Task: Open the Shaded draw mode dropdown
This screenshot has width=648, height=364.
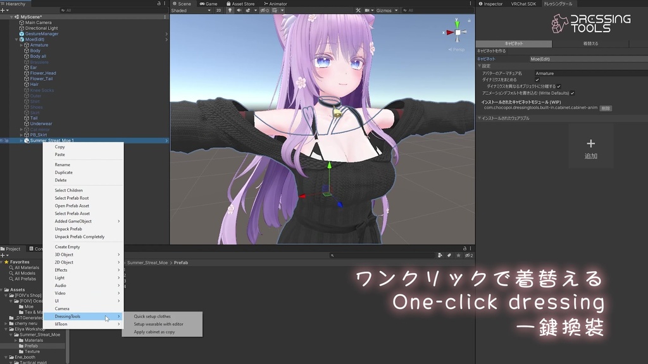Action: tap(190, 10)
